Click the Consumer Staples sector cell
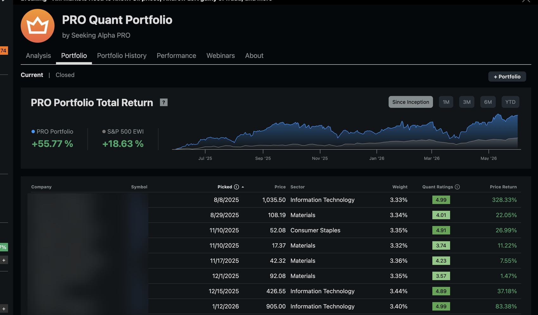Viewport: 538px width, 315px height. pos(315,230)
